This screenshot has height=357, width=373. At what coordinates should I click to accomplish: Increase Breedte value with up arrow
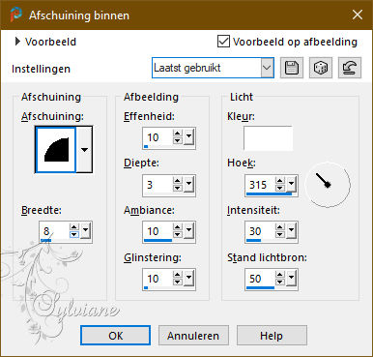point(74,227)
